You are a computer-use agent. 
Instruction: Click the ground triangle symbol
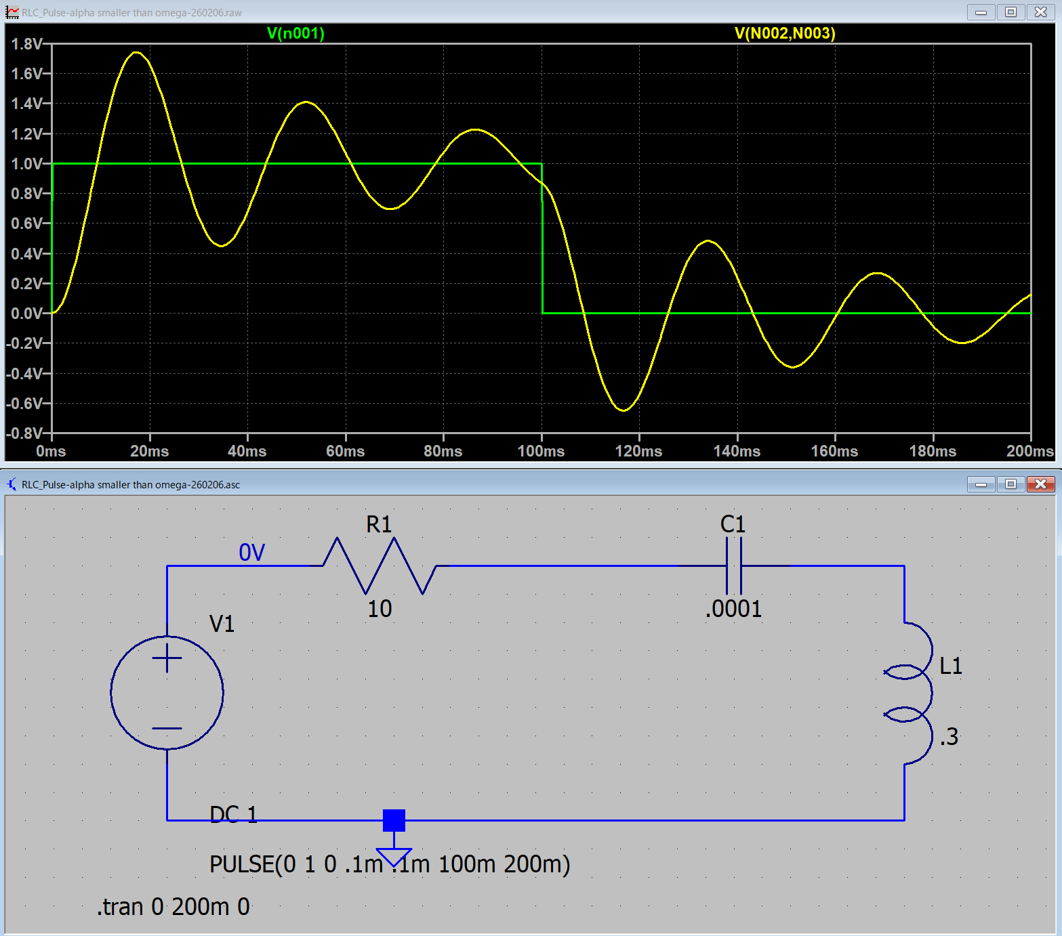pyautogui.click(x=394, y=856)
